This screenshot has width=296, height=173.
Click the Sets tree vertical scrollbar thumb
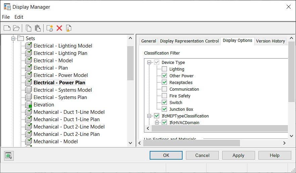[131, 63]
